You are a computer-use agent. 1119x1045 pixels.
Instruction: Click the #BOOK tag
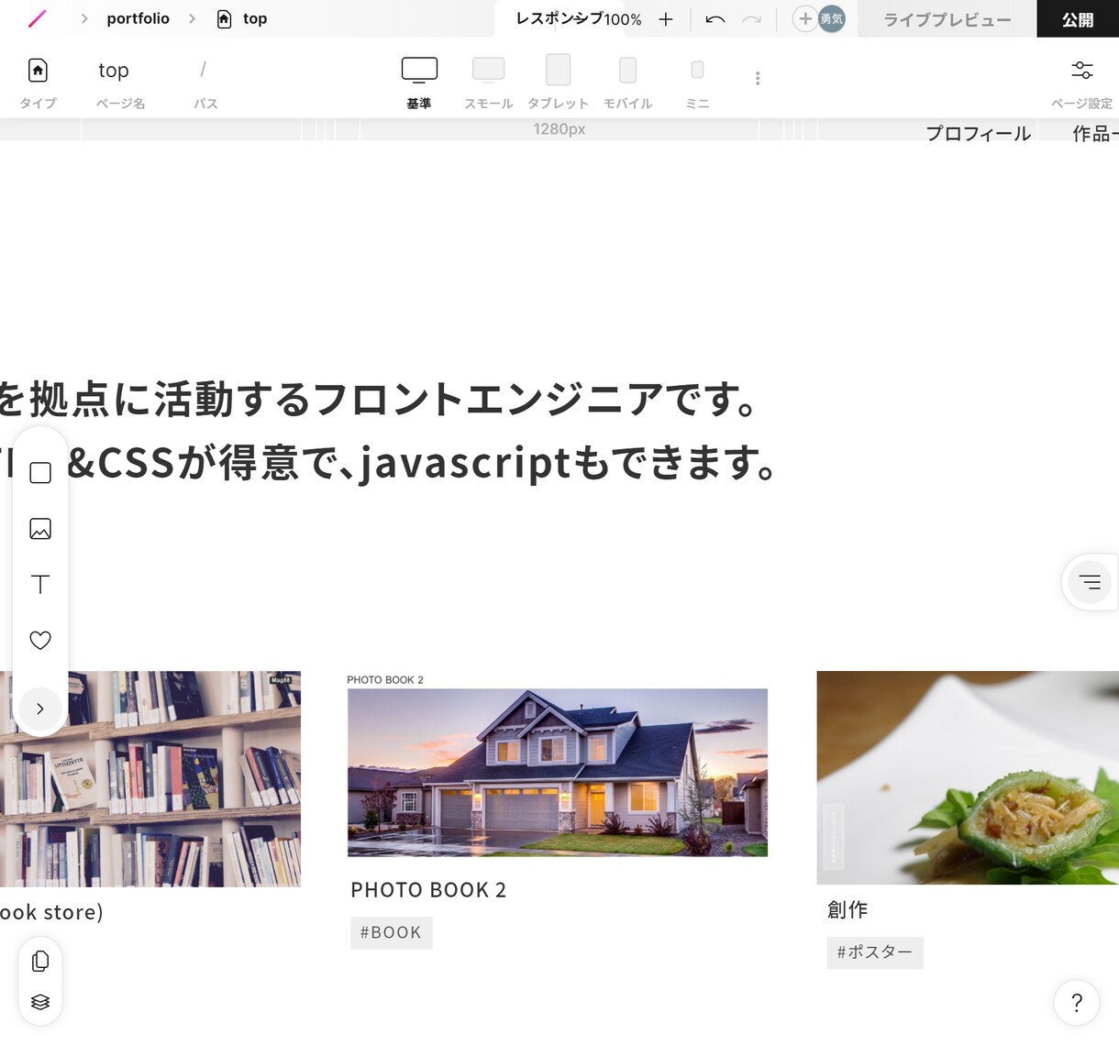391,933
